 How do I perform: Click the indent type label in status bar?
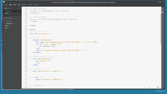[157, 87]
